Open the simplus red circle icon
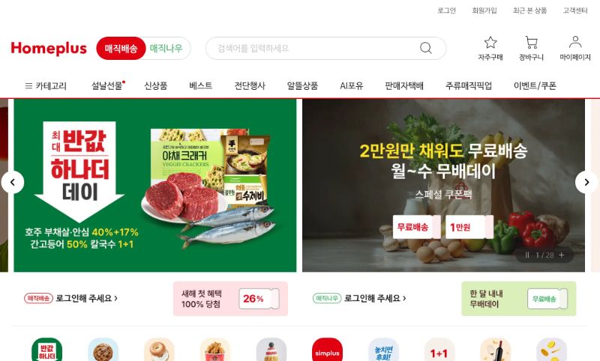Viewport: 600px width, 361px height. [x=327, y=351]
